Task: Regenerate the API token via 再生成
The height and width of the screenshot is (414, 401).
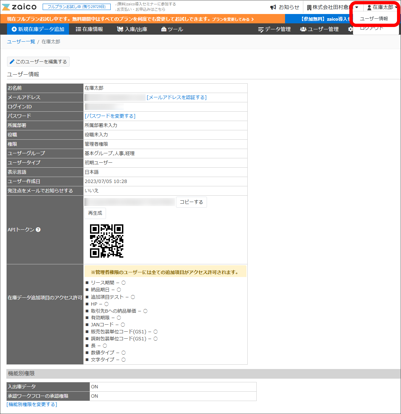Action: (x=95, y=213)
